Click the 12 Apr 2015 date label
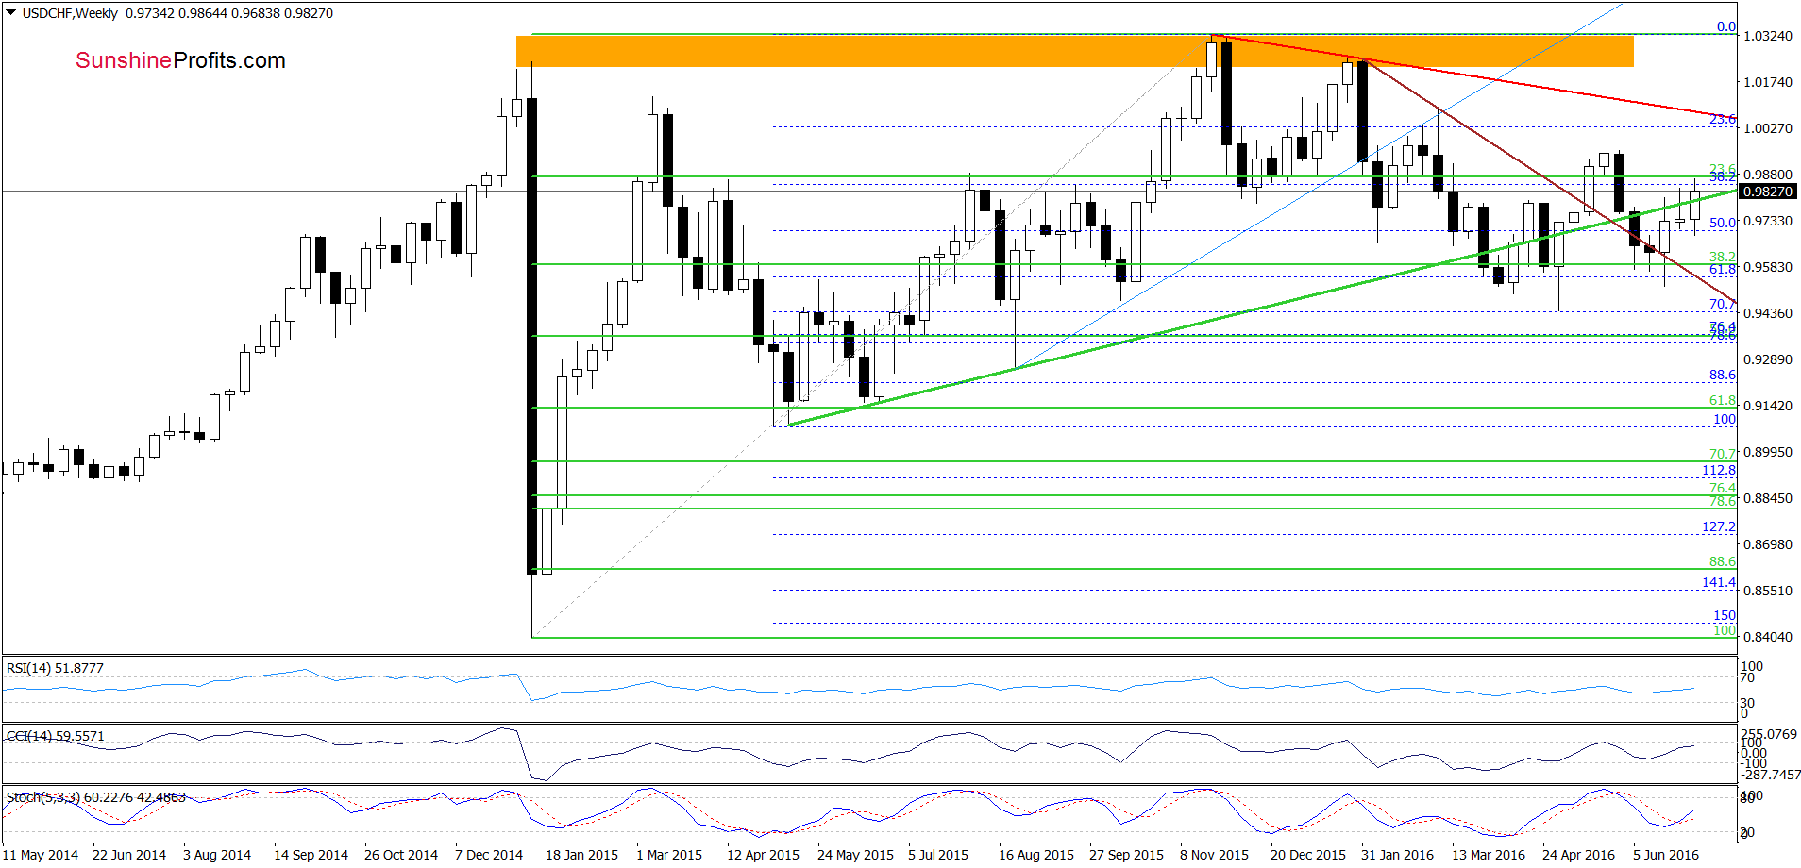Viewport: 1801px width, 868px height. click(x=763, y=855)
